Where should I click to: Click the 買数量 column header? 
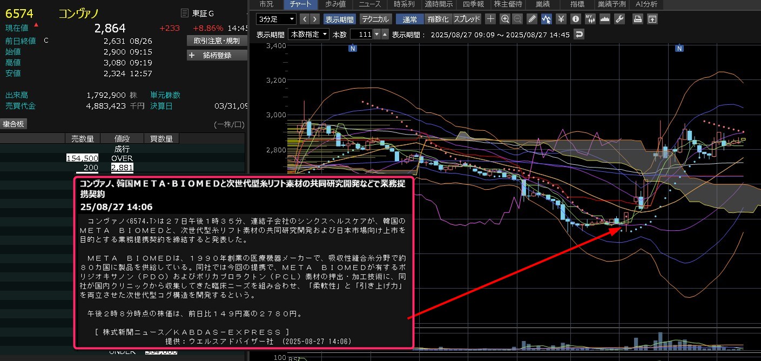(x=161, y=139)
